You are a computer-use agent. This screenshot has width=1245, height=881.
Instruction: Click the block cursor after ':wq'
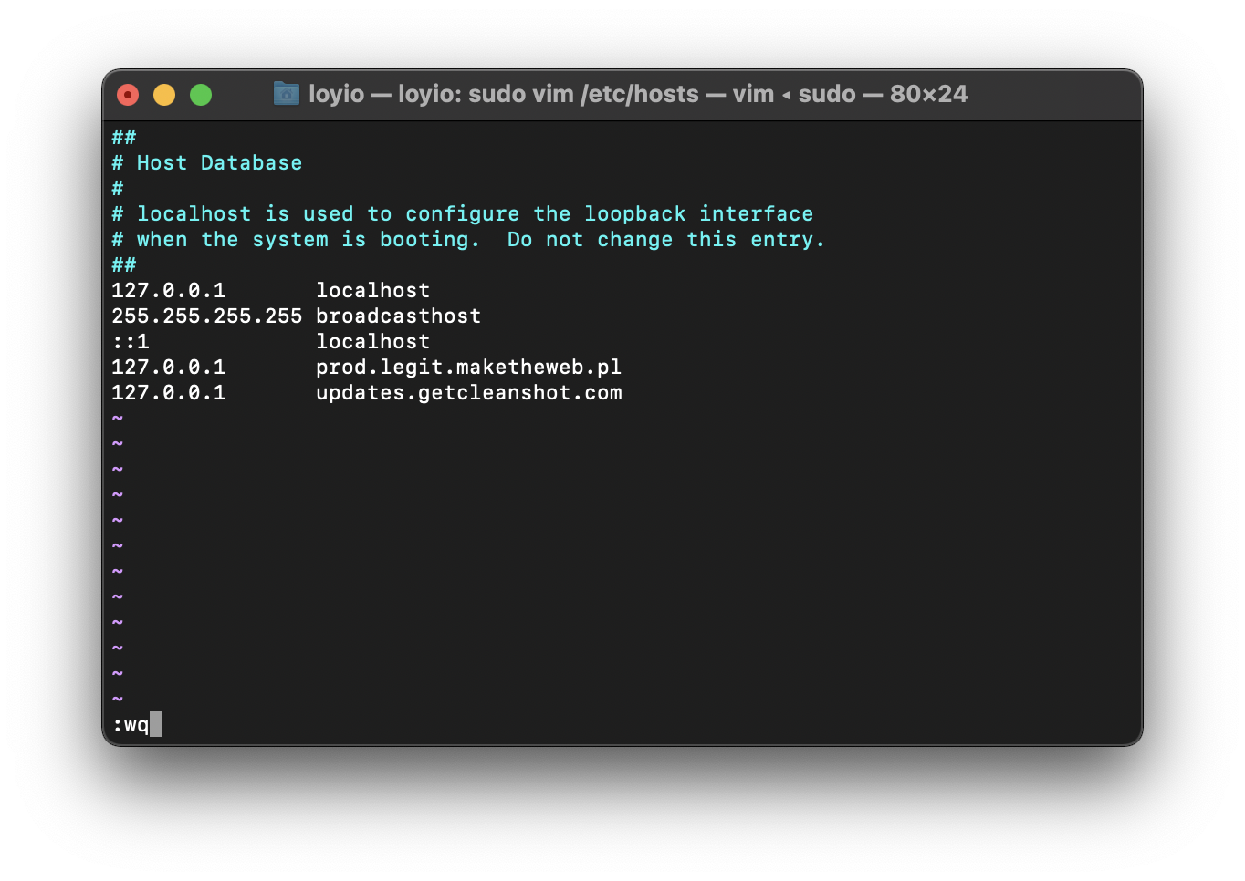pyautogui.click(x=156, y=724)
